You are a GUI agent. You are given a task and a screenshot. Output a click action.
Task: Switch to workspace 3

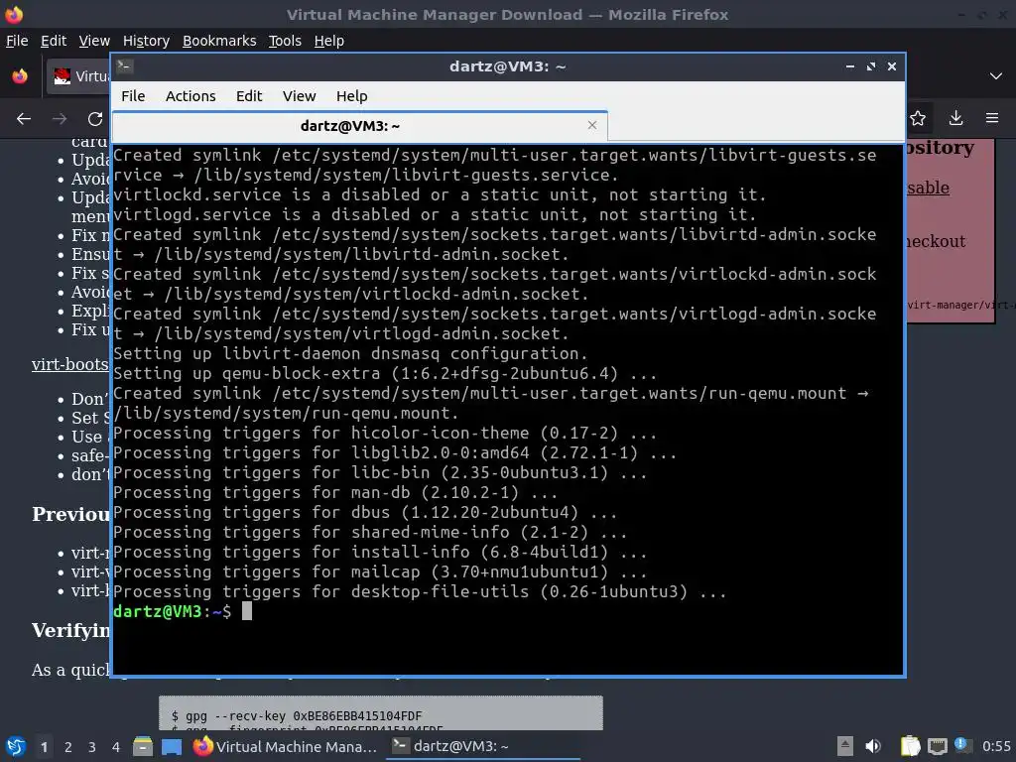[x=92, y=747]
